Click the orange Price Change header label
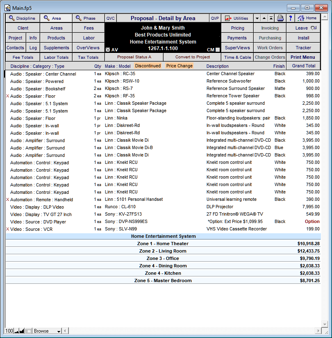This screenshot has width=332, height=338. [179, 66]
